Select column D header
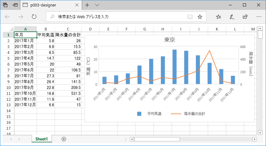Image resolution: width=266 pixels, height=146 pixels. point(90,29)
